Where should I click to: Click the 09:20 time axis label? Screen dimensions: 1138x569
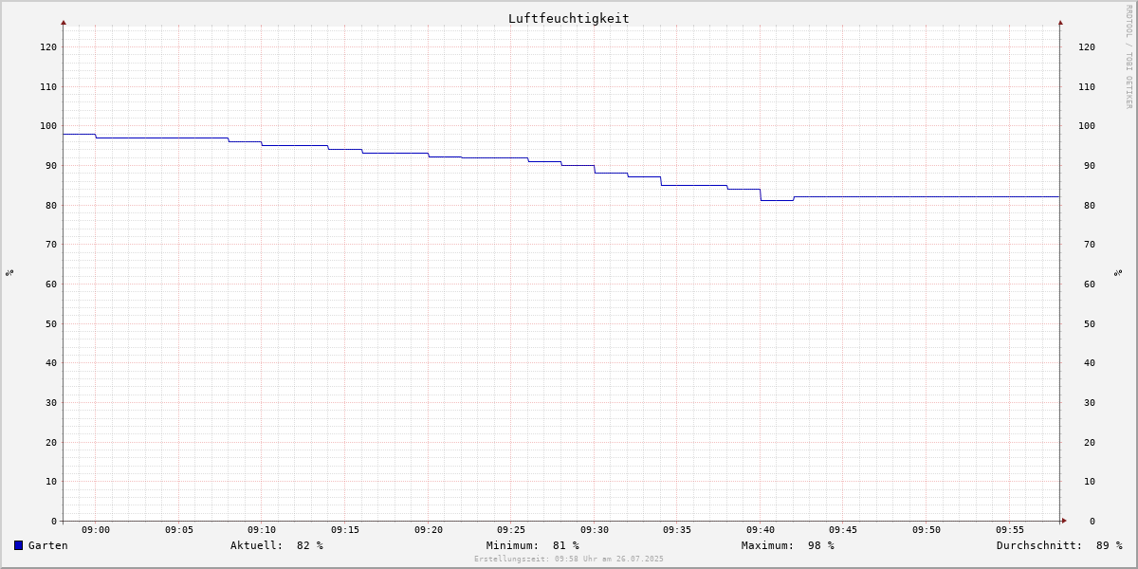(x=429, y=530)
